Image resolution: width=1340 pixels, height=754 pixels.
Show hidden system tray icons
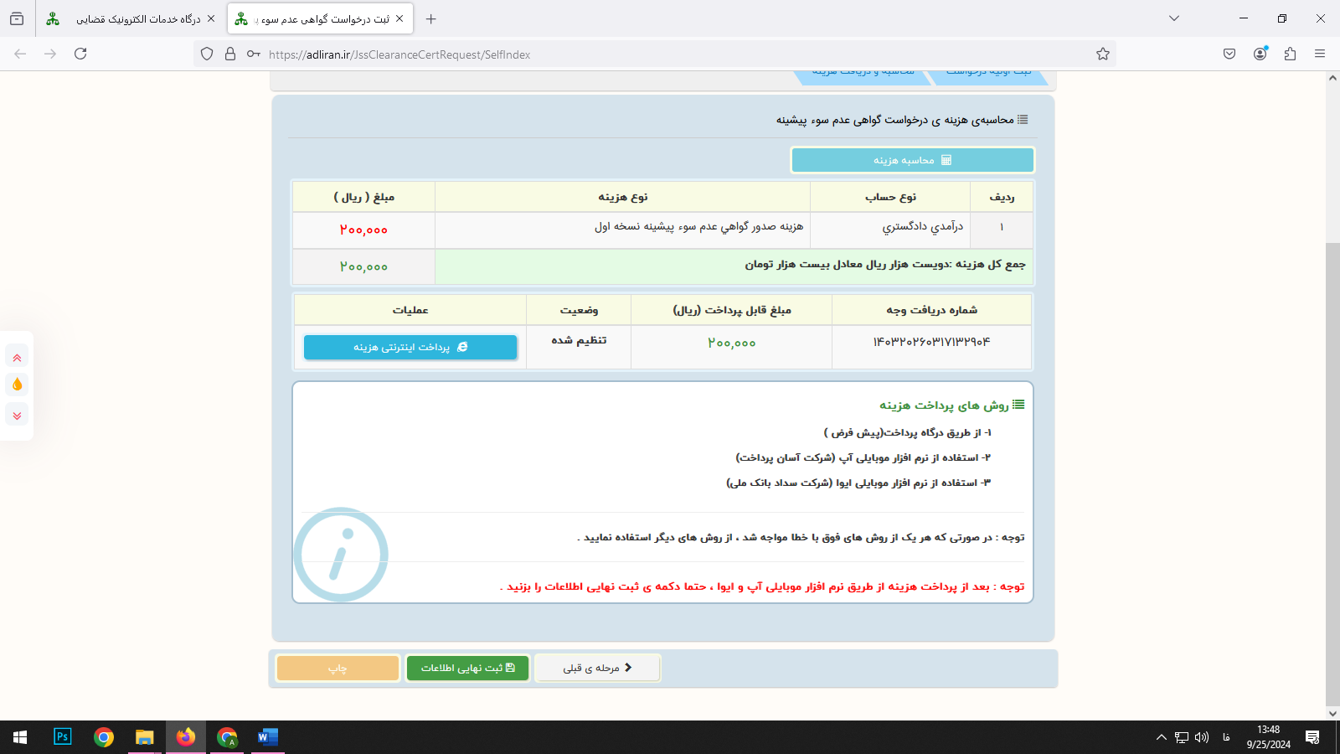pyautogui.click(x=1161, y=737)
